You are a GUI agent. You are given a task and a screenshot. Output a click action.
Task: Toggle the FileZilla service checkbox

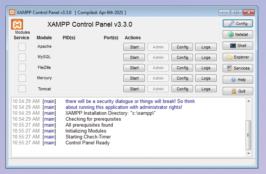coord(22,68)
